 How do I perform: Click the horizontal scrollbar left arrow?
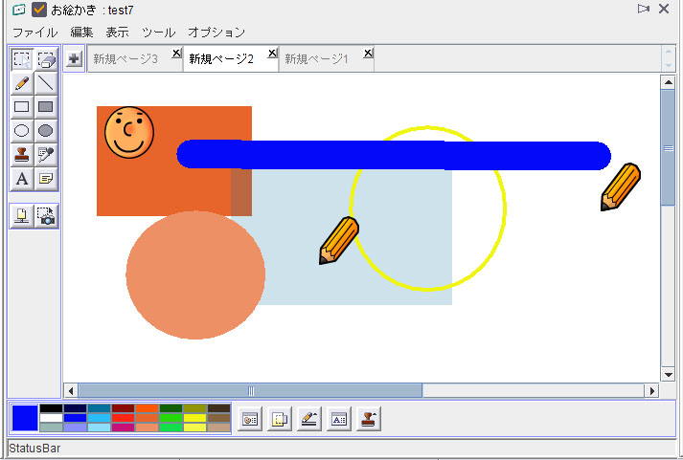(x=71, y=391)
